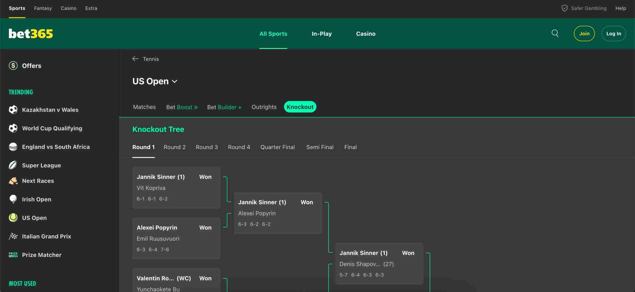Click the cricket ball icon beside England vs South Africa
Viewport: 635px width, 292px height.
pos(13,147)
